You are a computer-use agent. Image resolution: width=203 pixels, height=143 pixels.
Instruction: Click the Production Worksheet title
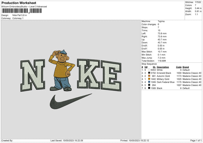pos(19,3)
